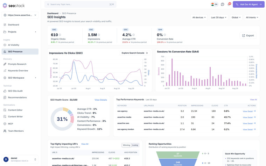This screenshot has height=166, width=266.
Task: Open notifications bell with red badge
Action: point(229,4)
